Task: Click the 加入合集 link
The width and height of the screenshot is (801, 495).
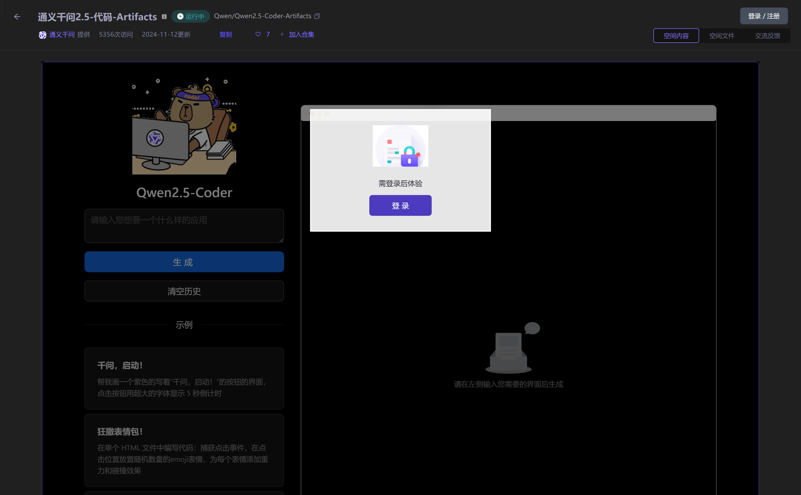Action: point(301,34)
